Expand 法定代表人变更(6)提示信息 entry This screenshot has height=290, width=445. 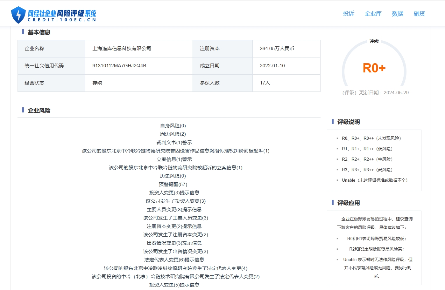pyautogui.click(x=174, y=260)
